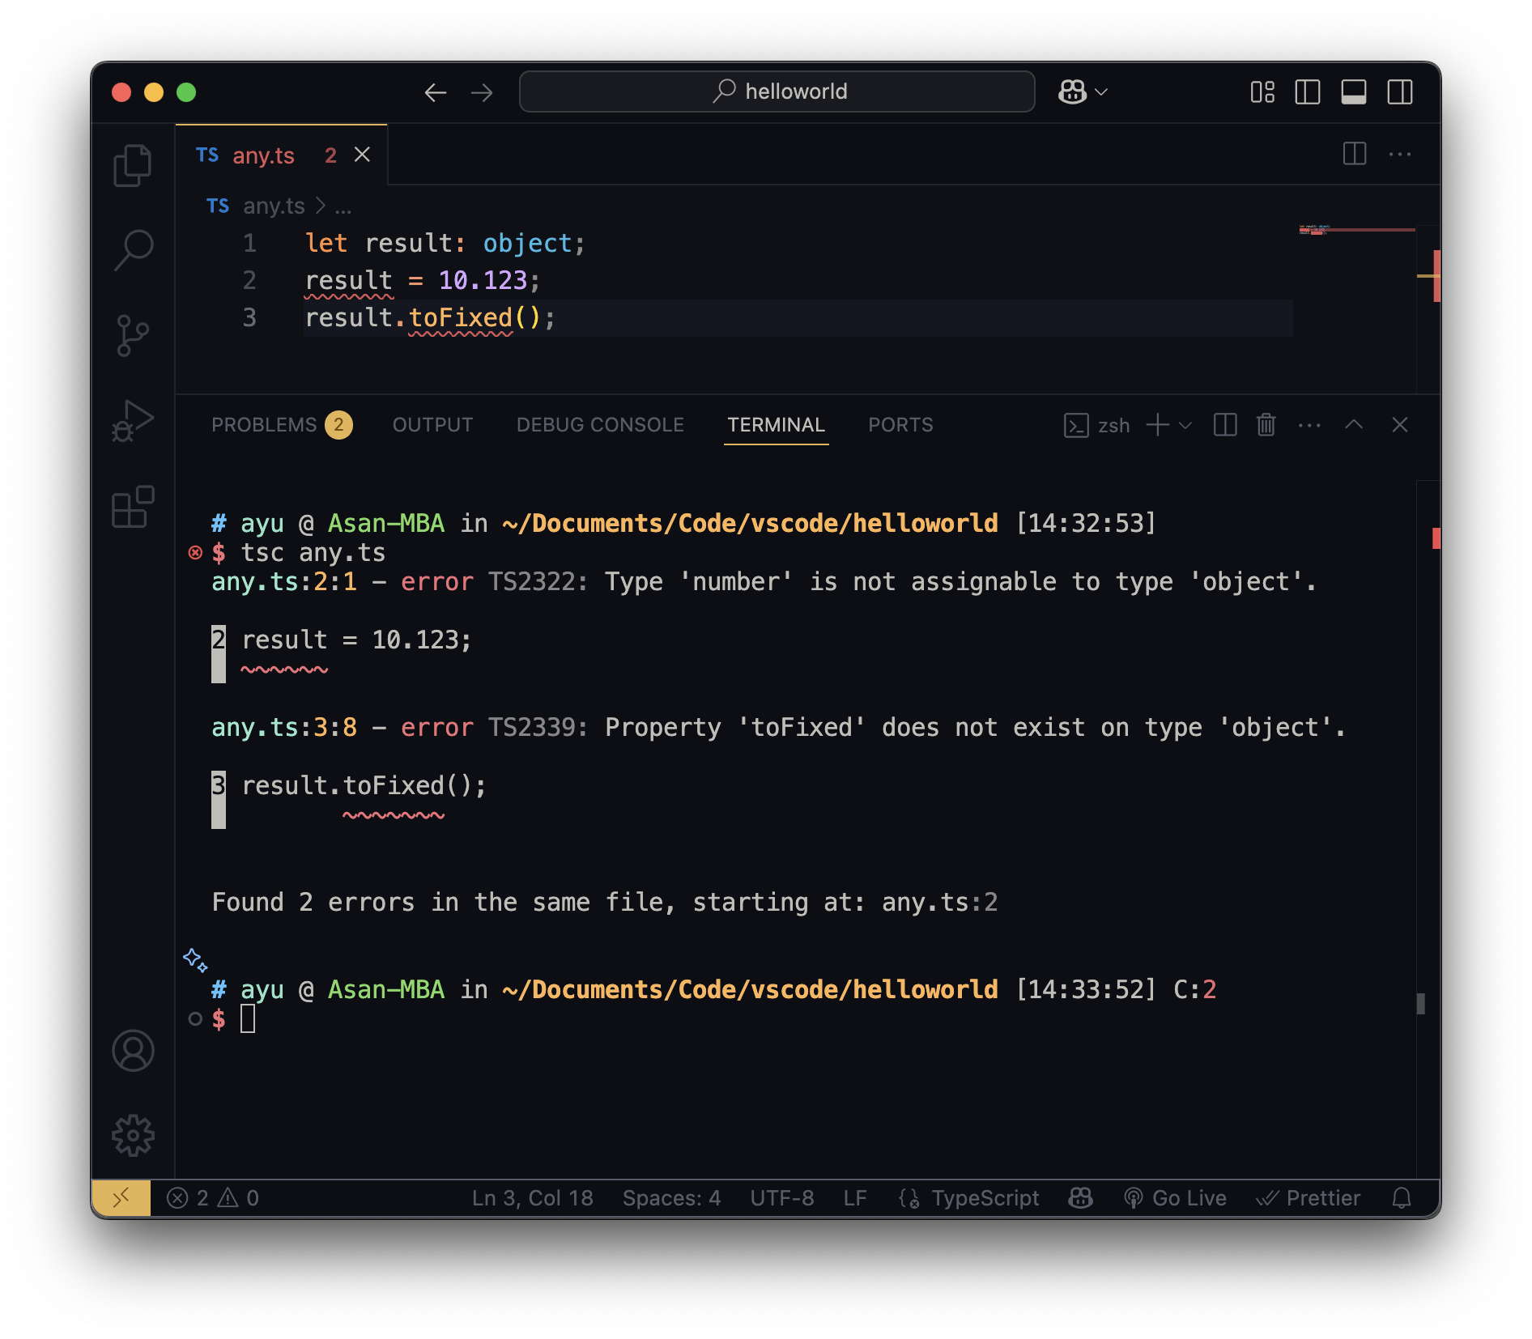Switch to the Debug Console tab
The height and width of the screenshot is (1339, 1532).
(x=600, y=425)
